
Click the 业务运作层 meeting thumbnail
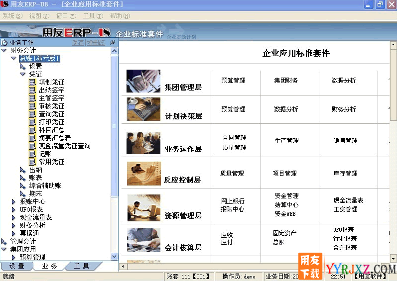[x=143, y=143]
